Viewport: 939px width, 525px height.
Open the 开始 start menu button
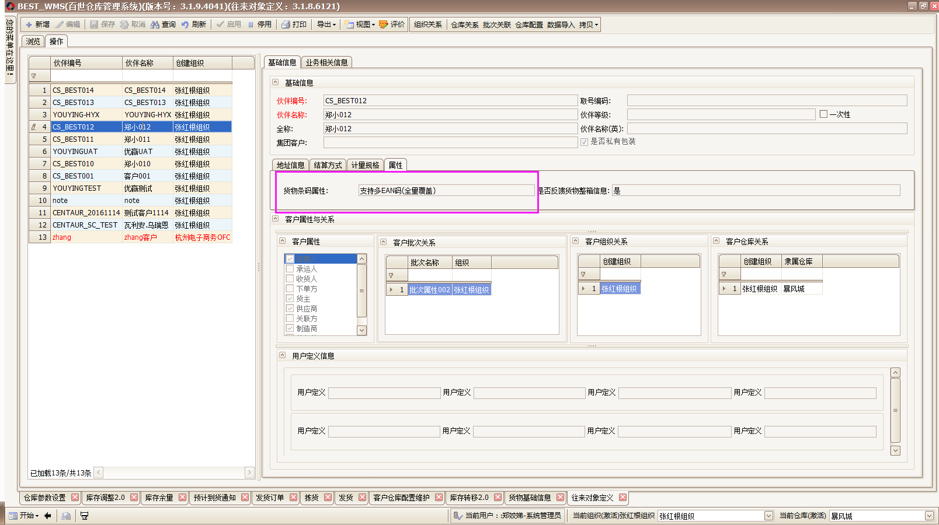coord(24,516)
